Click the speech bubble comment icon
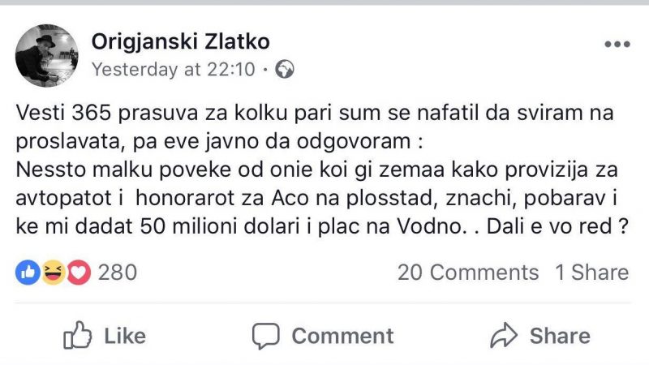The image size is (649, 365). [265, 335]
